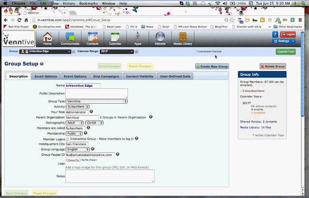
Task: Show help for Membership setting
Action: click(x=85, y=133)
